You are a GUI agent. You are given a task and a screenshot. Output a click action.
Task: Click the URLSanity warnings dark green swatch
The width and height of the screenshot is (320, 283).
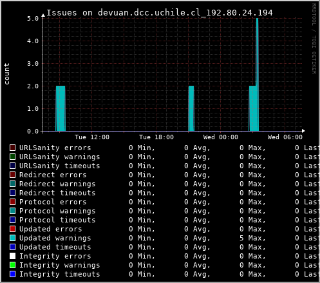click(12, 157)
